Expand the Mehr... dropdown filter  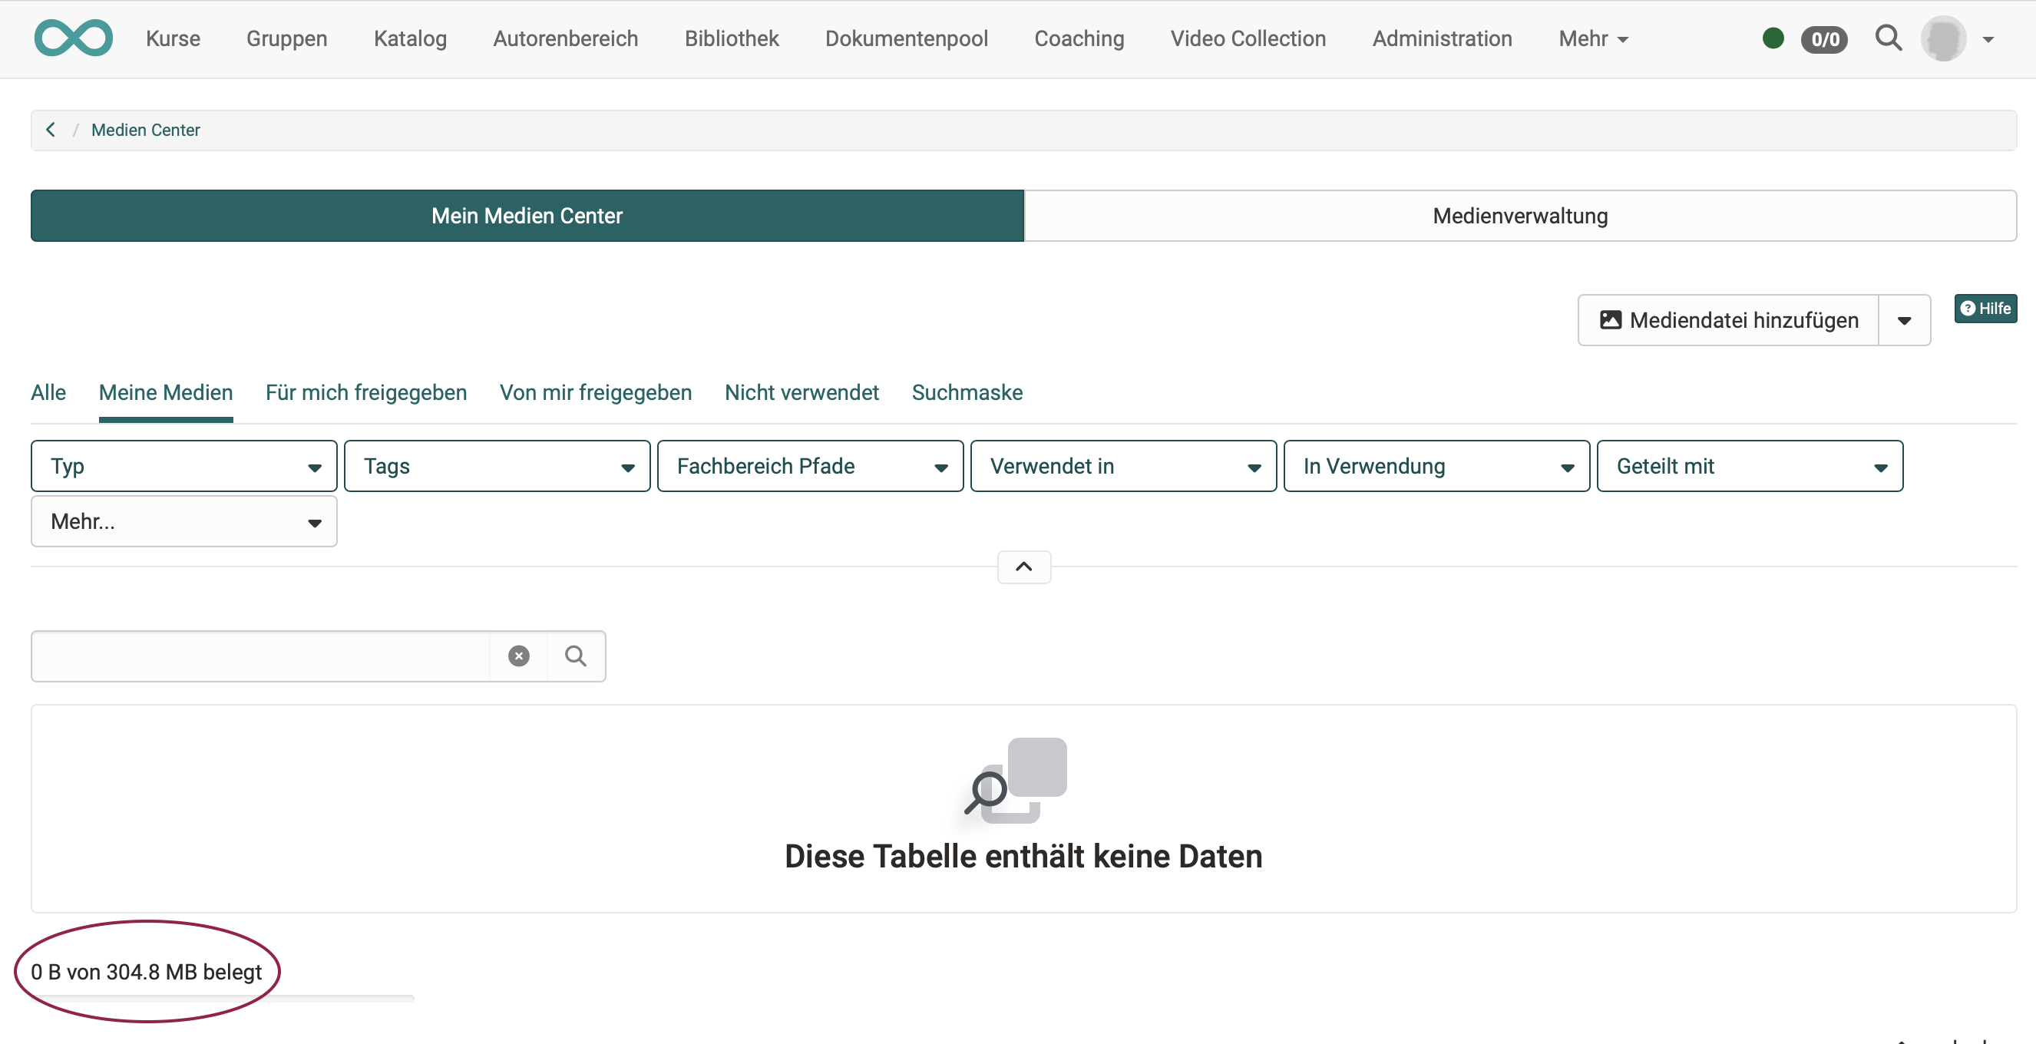(183, 520)
